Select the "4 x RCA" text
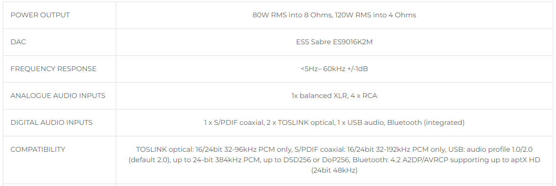The width and height of the screenshot is (556, 186). click(364, 96)
